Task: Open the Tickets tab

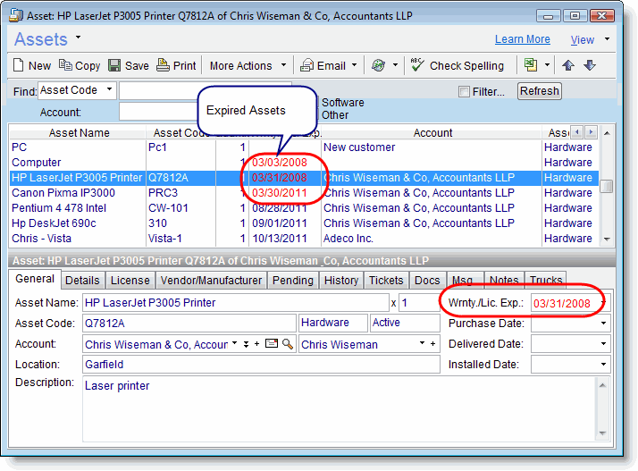Action: [x=387, y=281]
